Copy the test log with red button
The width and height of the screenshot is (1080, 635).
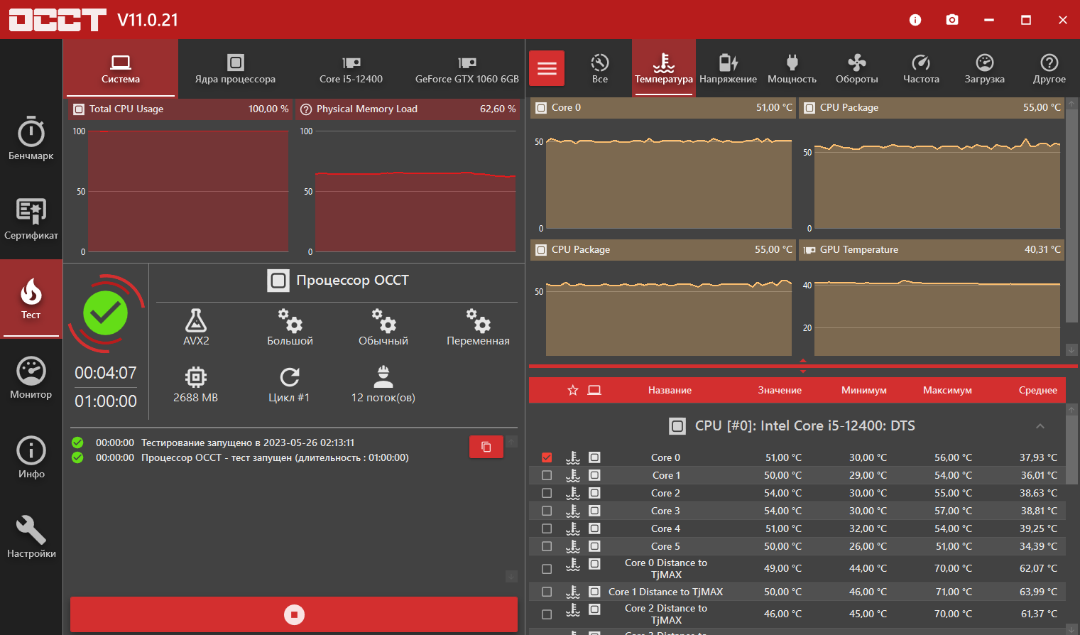click(486, 447)
